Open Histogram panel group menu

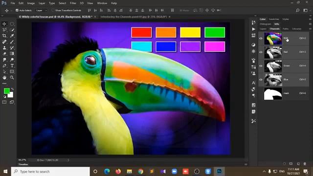pos(310,24)
